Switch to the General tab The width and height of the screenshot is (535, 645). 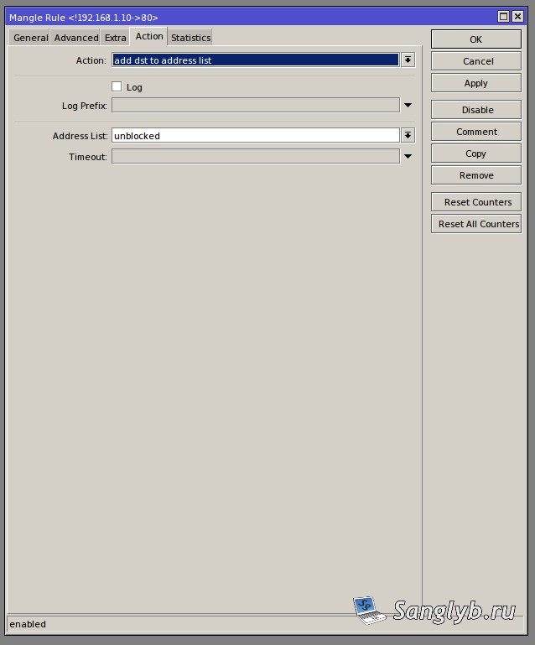29,38
